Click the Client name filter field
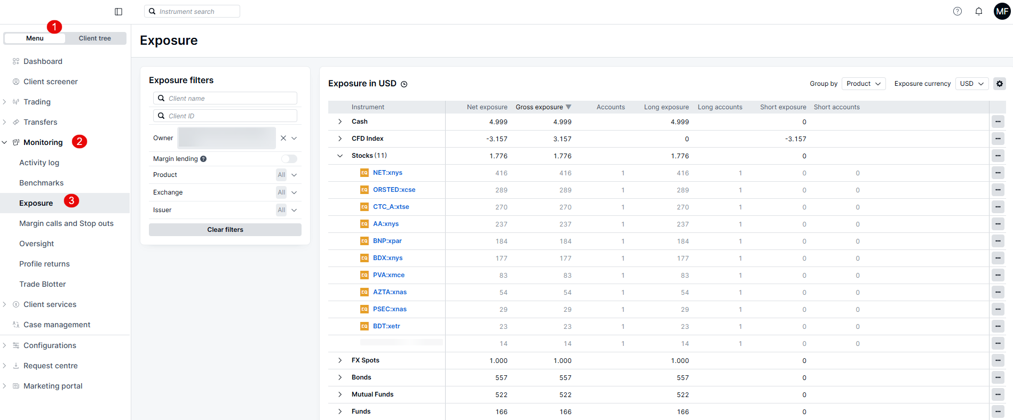This screenshot has height=420, width=1013. coord(225,99)
